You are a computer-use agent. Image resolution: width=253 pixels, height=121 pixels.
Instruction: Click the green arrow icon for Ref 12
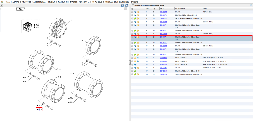click(135, 55)
